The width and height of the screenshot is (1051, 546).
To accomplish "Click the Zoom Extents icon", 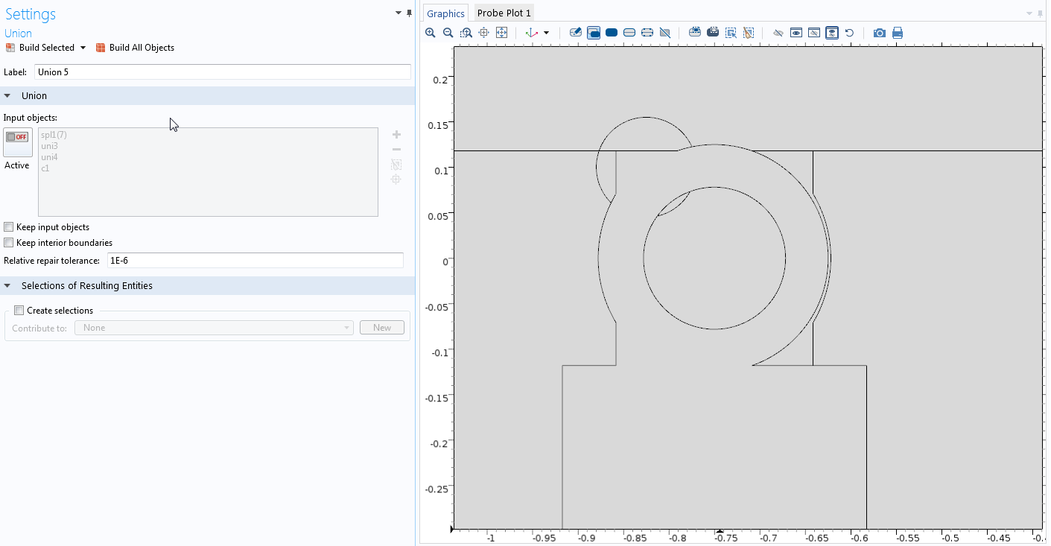I will coord(502,33).
